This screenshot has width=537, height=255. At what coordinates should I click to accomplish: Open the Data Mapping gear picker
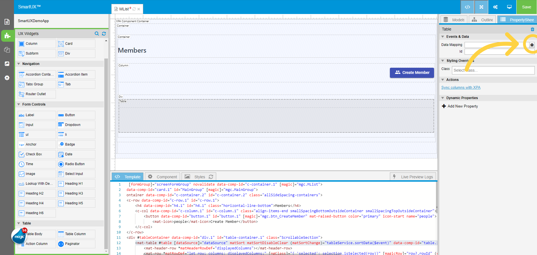[x=532, y=45]
